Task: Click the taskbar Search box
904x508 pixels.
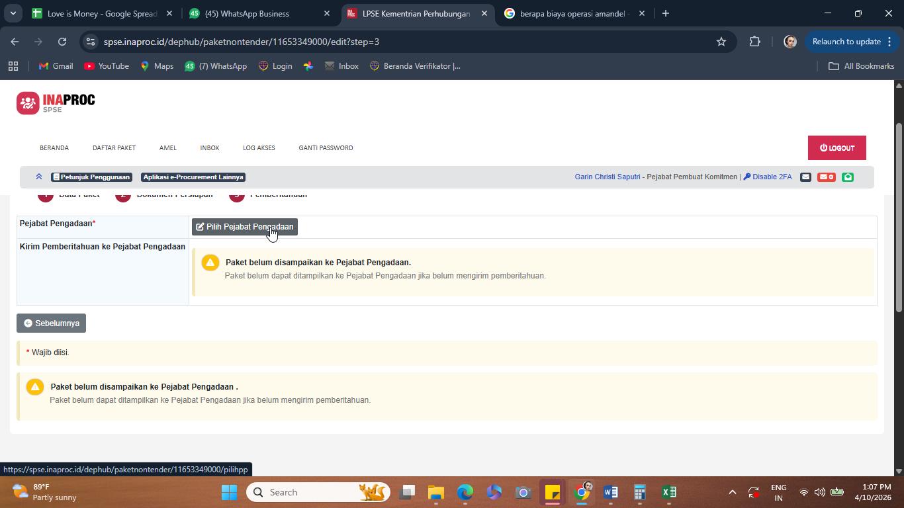Action: (x=318, y=492)
